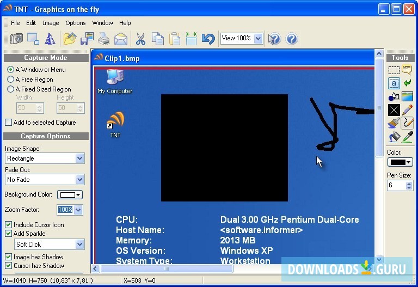Select the paint bucket fill tool
Viewport: 418px width, 287px height.
394,137
